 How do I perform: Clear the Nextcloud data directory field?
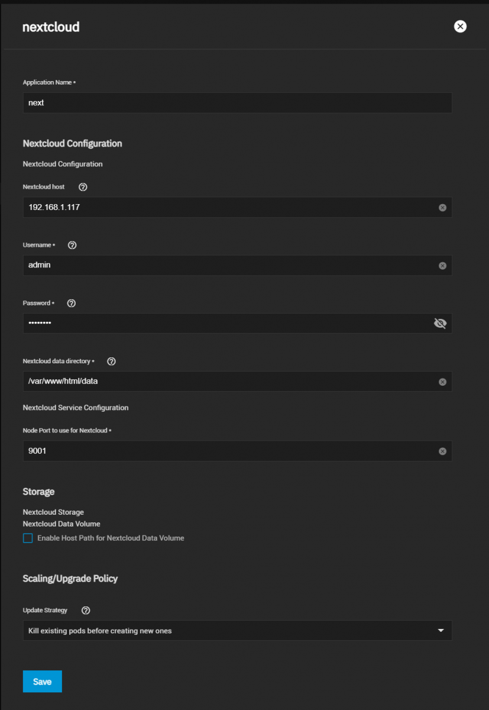click(x=442, y=382)
